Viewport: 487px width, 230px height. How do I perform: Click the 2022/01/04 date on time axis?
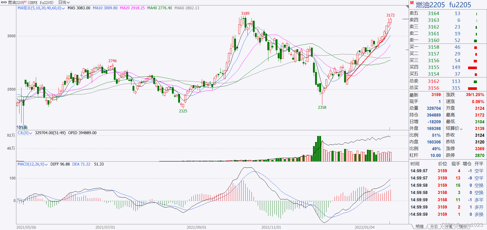[x=365, y=227]
